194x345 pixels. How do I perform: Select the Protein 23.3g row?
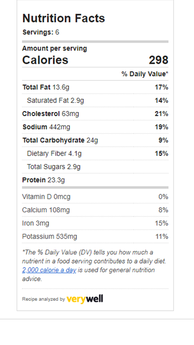pos(95,180)
